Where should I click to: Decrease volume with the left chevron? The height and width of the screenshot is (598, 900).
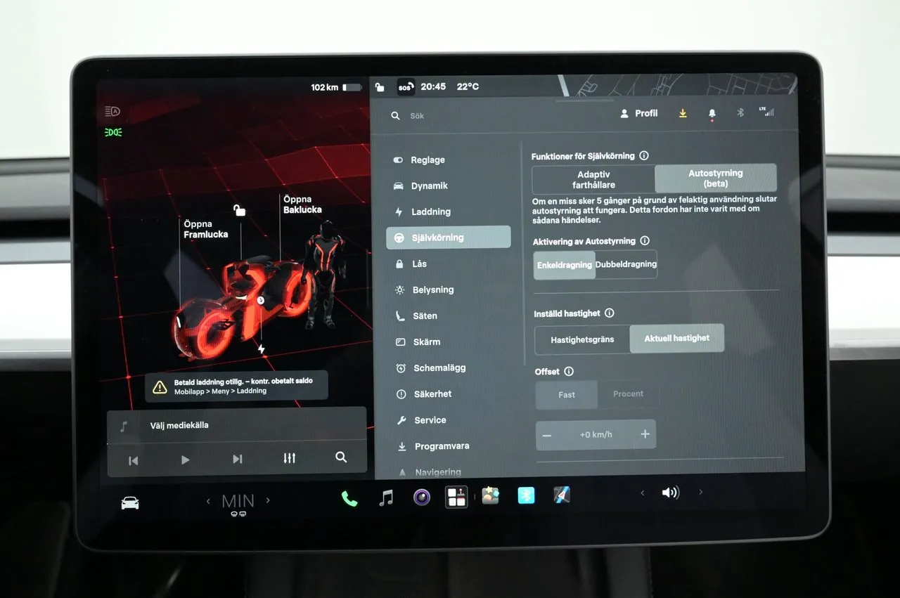coord(642,493)
